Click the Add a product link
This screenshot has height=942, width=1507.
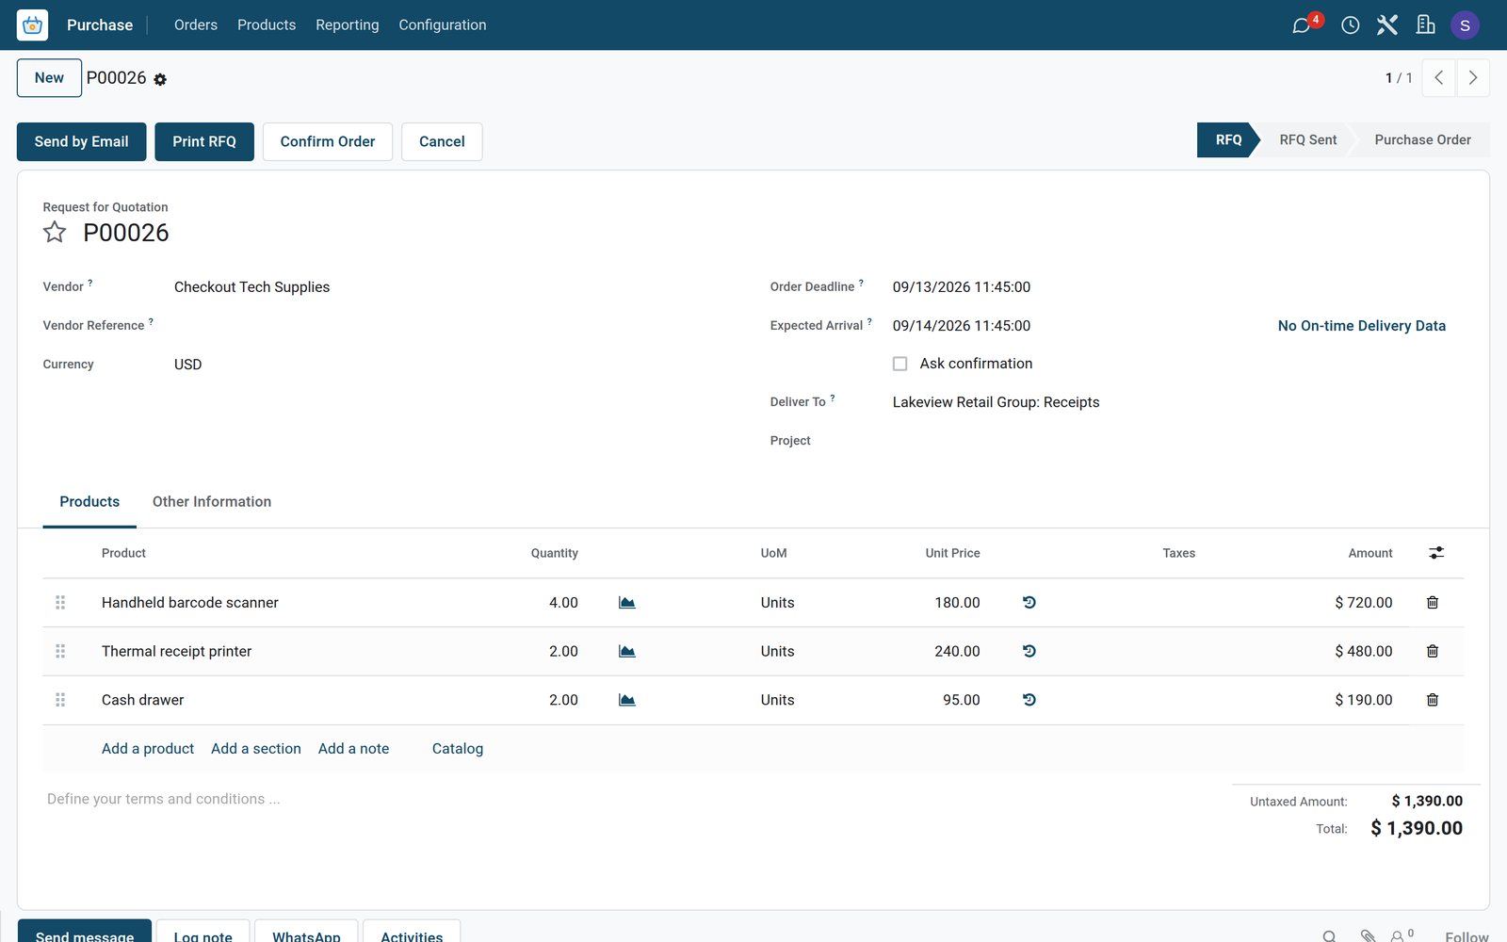click(148, 749)
